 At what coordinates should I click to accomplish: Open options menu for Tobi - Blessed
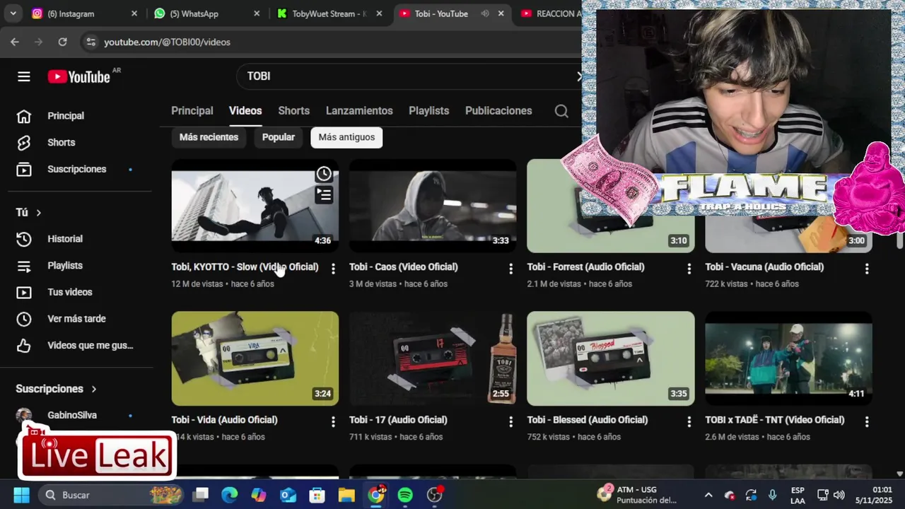pyautogui.click(x=689, y=421)
